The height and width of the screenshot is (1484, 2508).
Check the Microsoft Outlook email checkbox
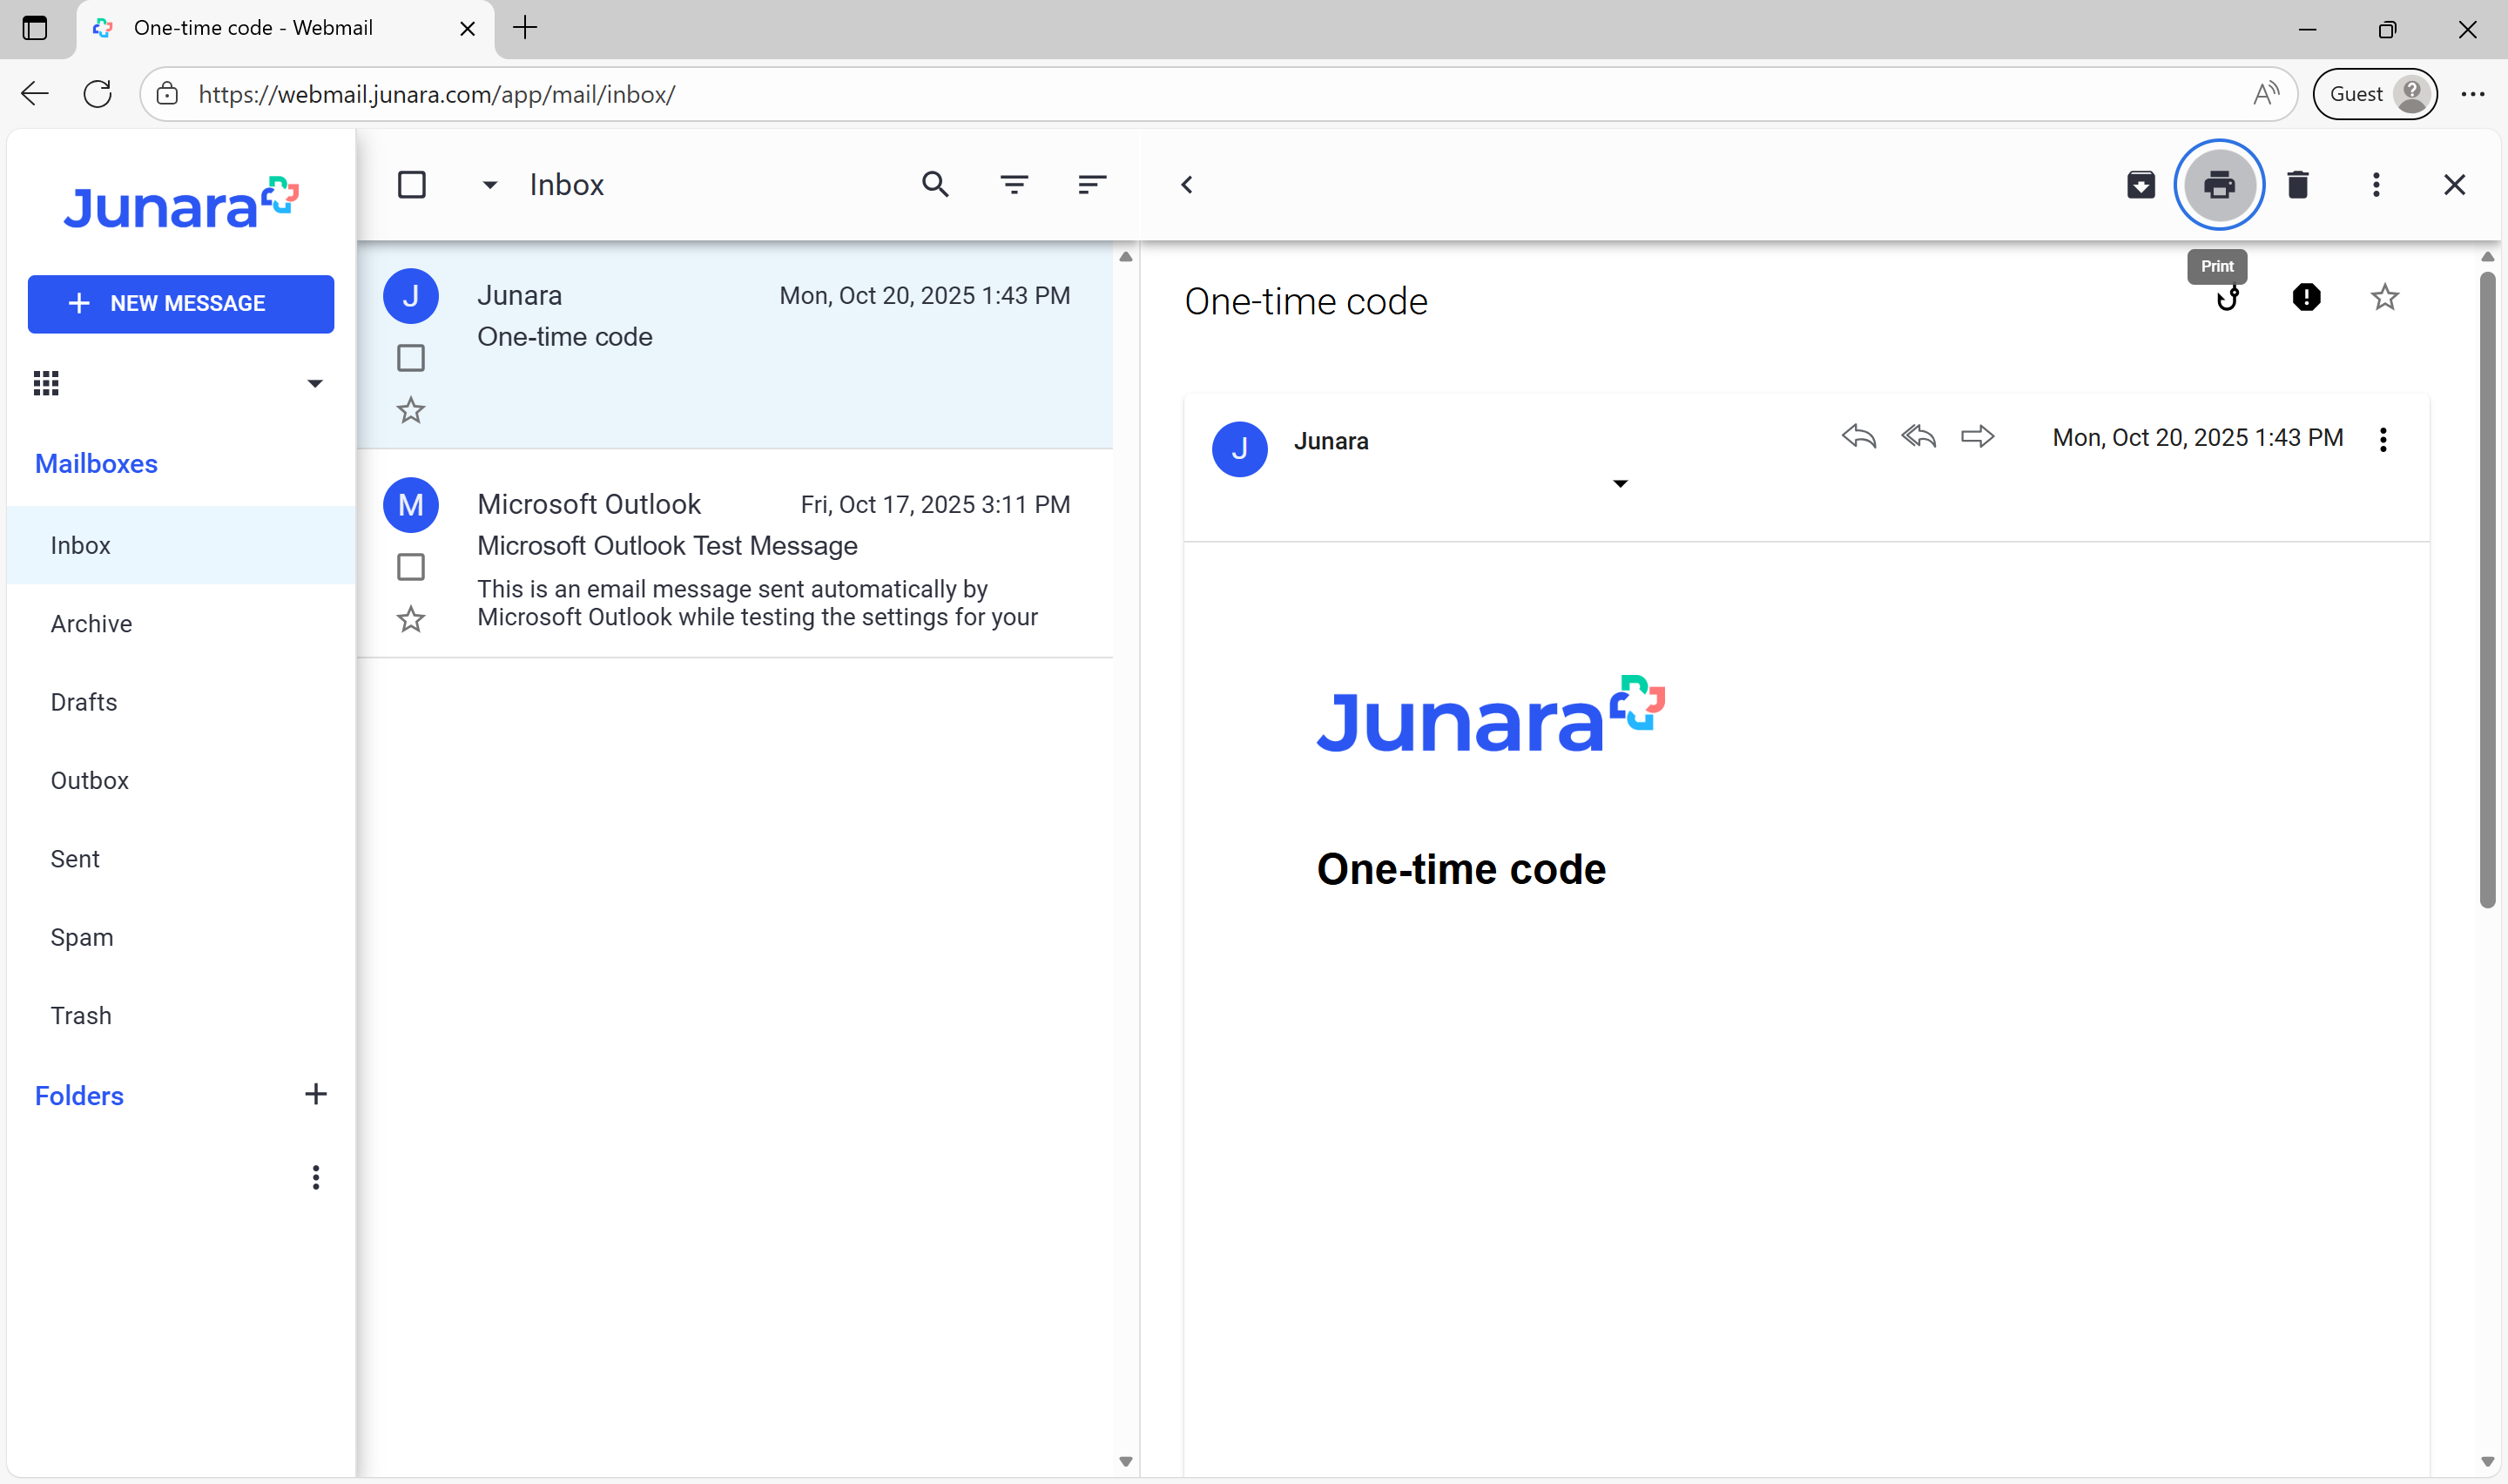tap(411, 567)
